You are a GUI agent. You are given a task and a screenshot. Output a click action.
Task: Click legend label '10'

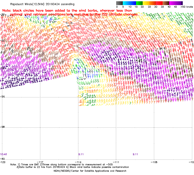[x=130, y=7]
